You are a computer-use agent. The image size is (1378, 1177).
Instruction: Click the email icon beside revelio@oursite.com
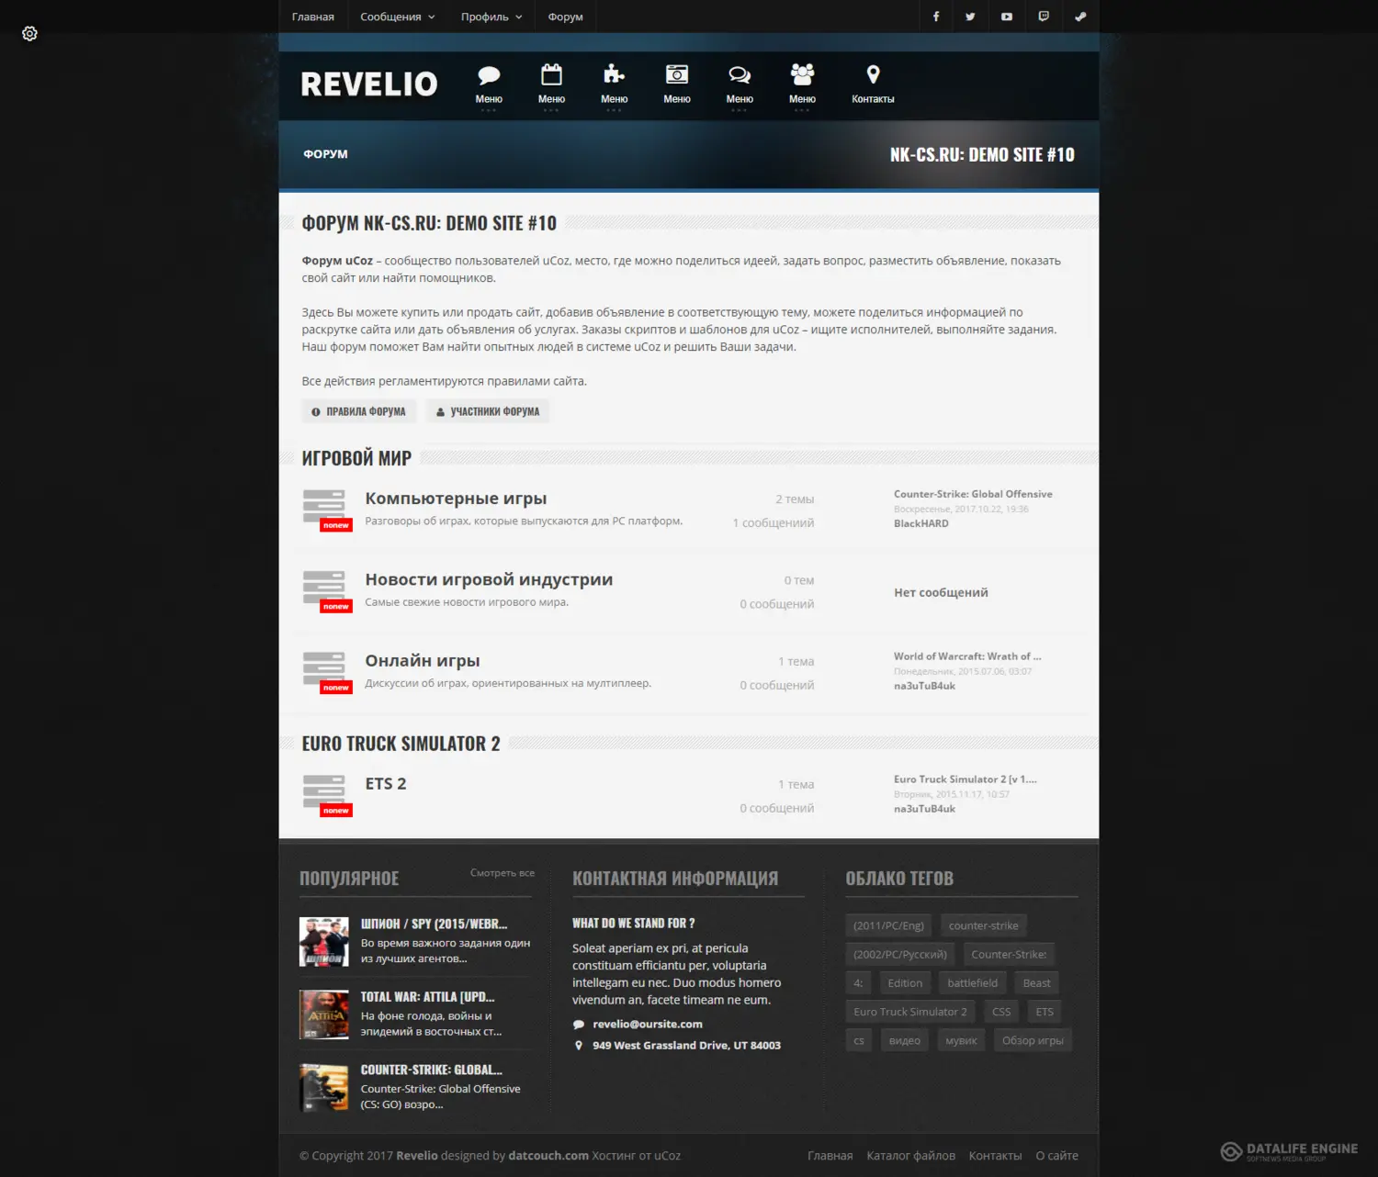pos(579,1025)
